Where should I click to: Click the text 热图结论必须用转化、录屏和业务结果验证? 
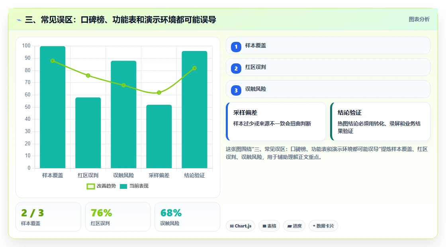[x=379, y=127]
